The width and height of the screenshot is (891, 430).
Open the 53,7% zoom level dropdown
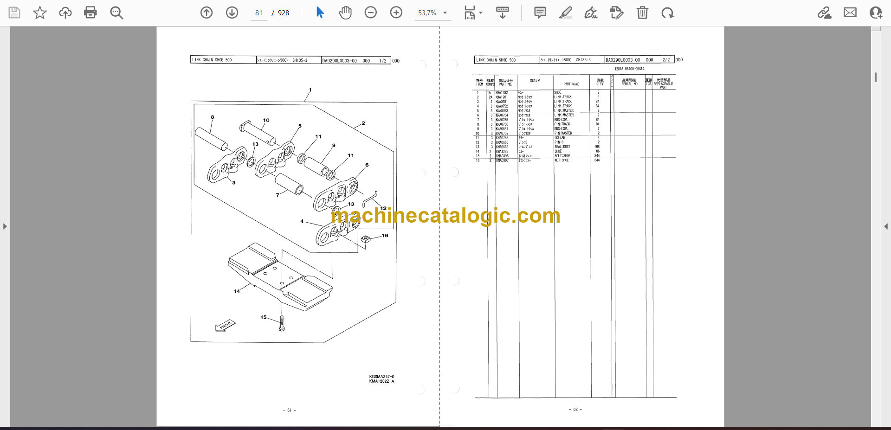click(432, 13)
